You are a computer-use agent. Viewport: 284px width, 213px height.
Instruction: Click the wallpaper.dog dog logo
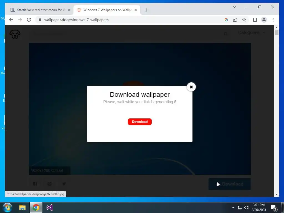(15, 34)
